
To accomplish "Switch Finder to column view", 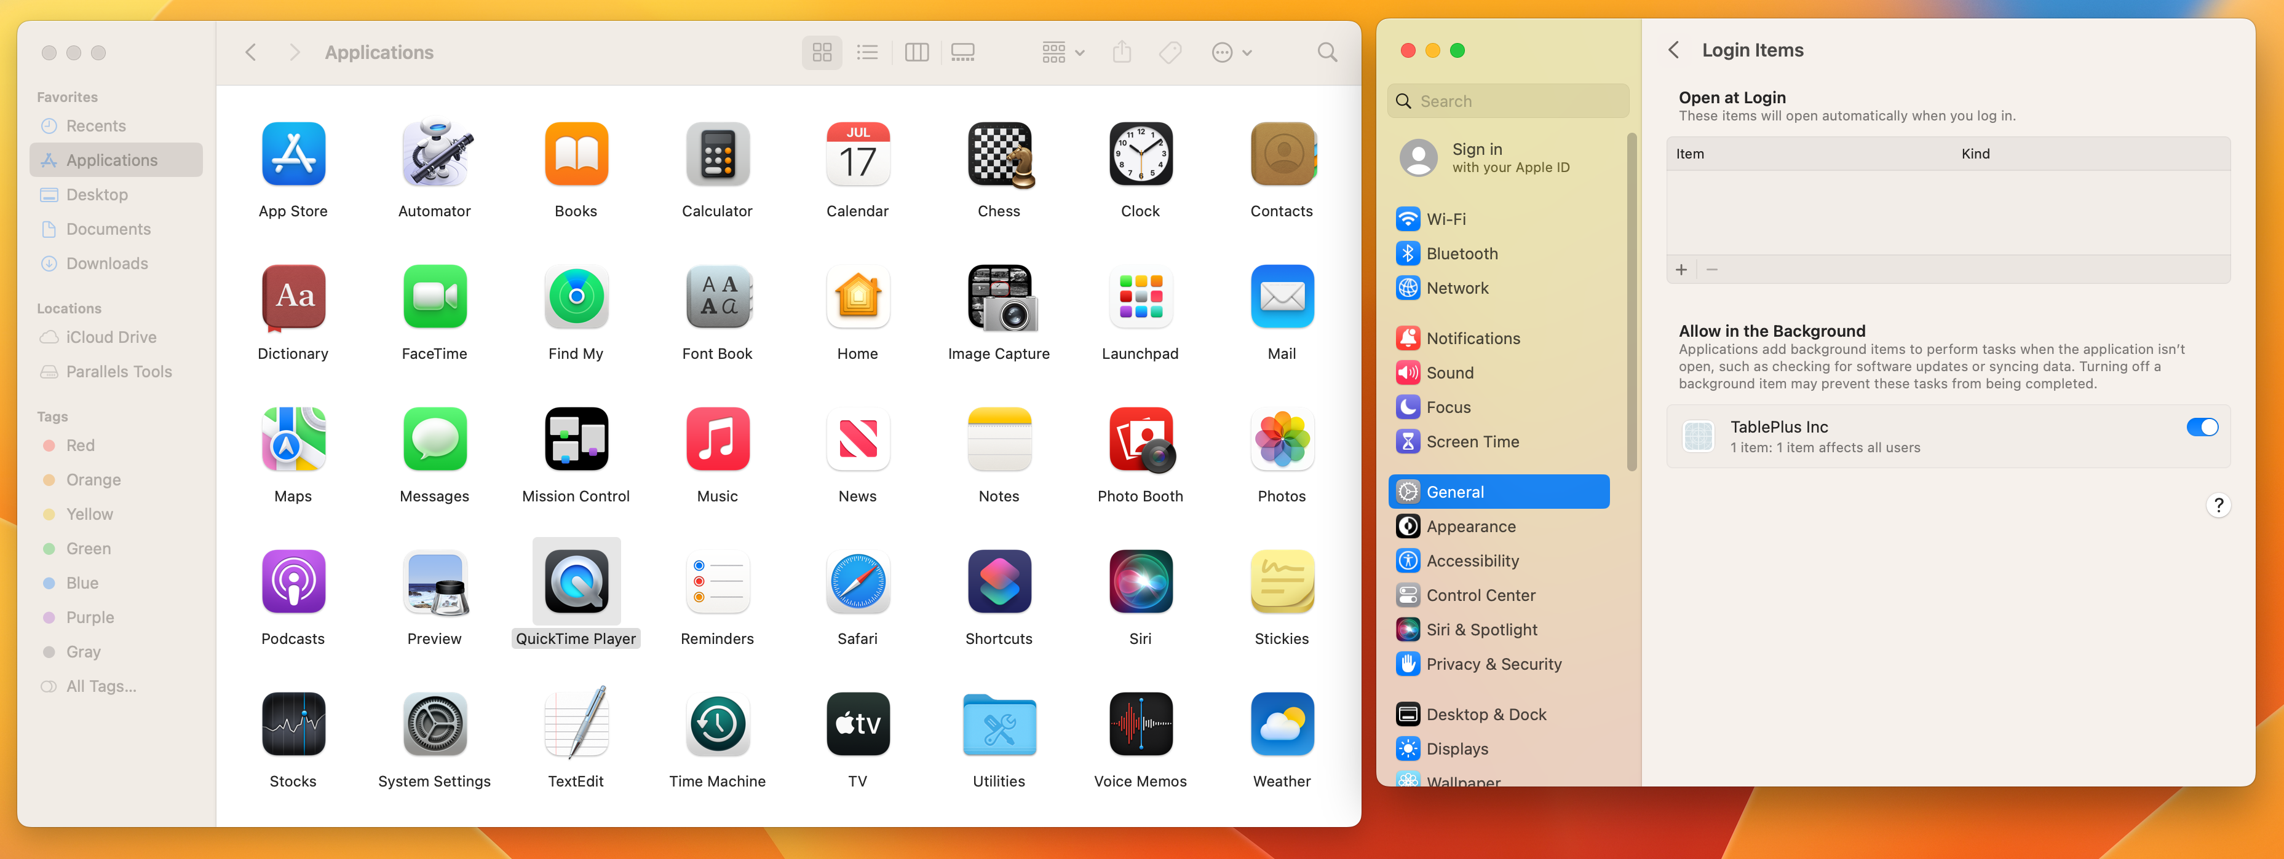I will (x=916, y=52).
